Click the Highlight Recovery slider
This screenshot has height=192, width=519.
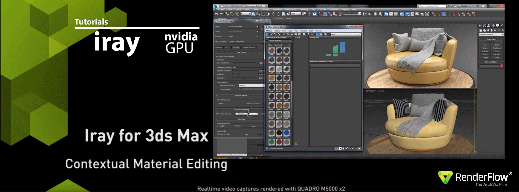[x=244, y=70]
